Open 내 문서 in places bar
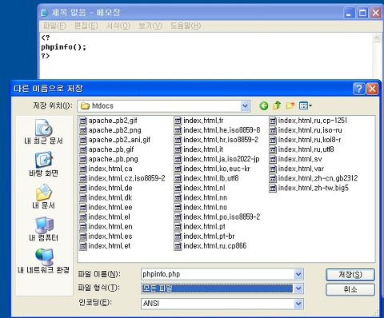The image size is (384, 318). 43,197
